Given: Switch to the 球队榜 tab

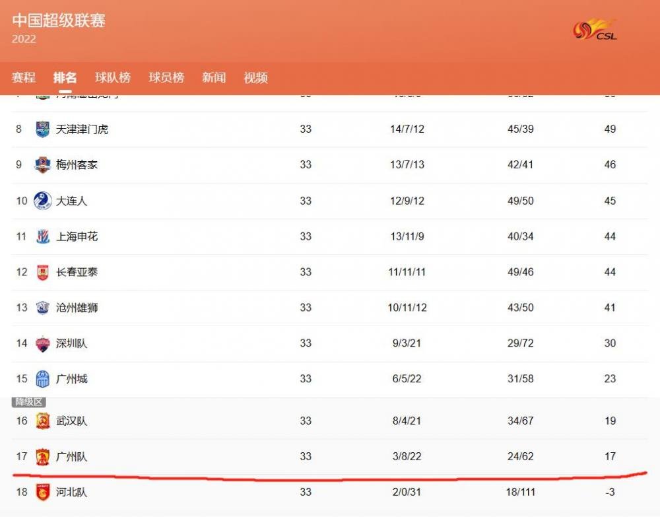Looking at the screenshot, I should point(112,77).
